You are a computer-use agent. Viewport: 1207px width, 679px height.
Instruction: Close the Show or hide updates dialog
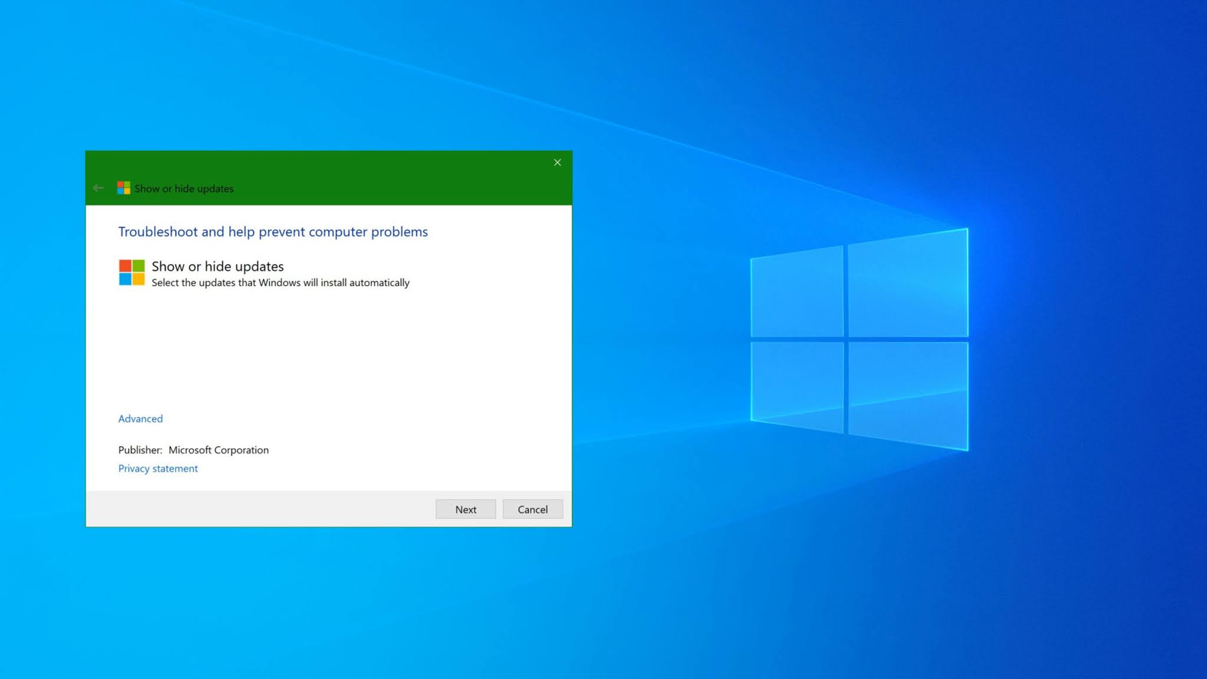click(557, 163)
